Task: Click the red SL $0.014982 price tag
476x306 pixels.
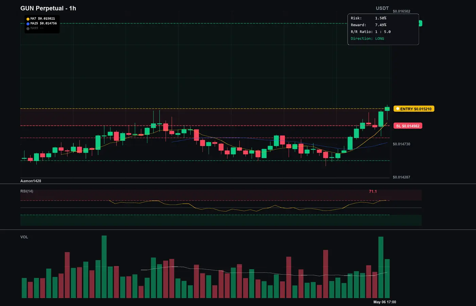Action: point(408,126)
